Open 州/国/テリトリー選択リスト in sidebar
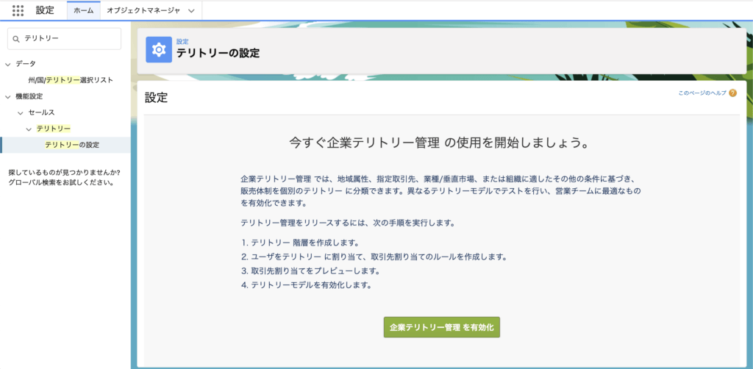The image size is (753, 369). point(71,80)
